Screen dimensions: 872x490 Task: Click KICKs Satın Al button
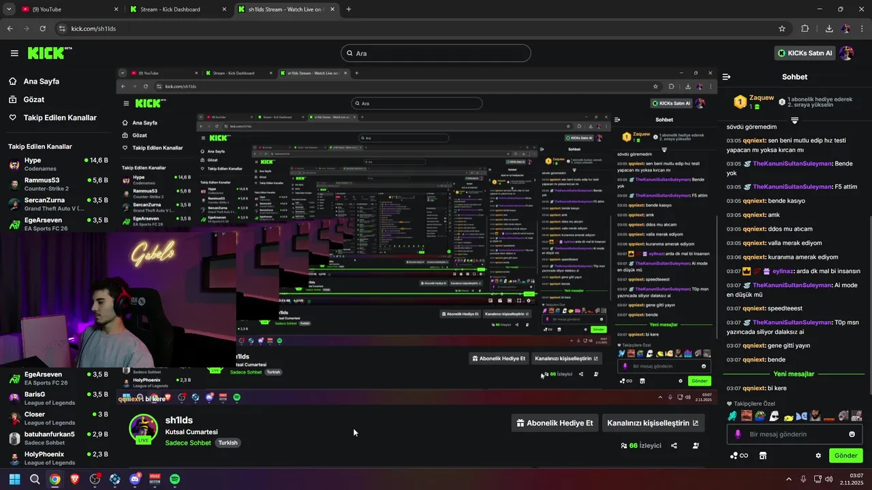pyautogui.click(x=805, y=53)
